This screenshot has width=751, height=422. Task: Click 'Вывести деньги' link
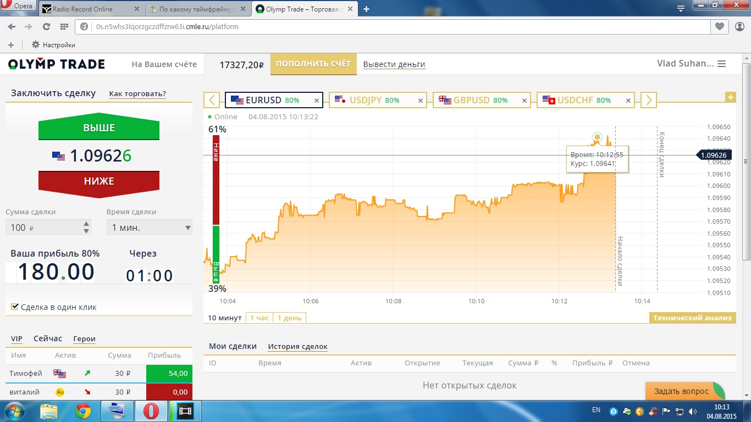394,64
